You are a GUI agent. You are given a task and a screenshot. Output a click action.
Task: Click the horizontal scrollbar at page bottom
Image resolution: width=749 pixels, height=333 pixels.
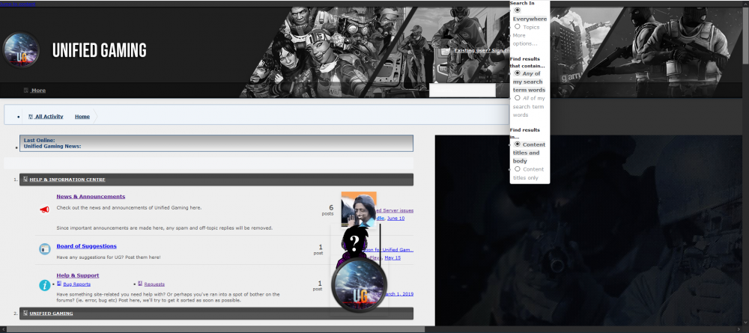[215, 329]
